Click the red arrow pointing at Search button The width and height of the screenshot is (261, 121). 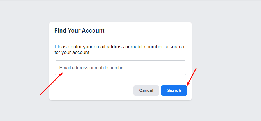pos(192,77)
